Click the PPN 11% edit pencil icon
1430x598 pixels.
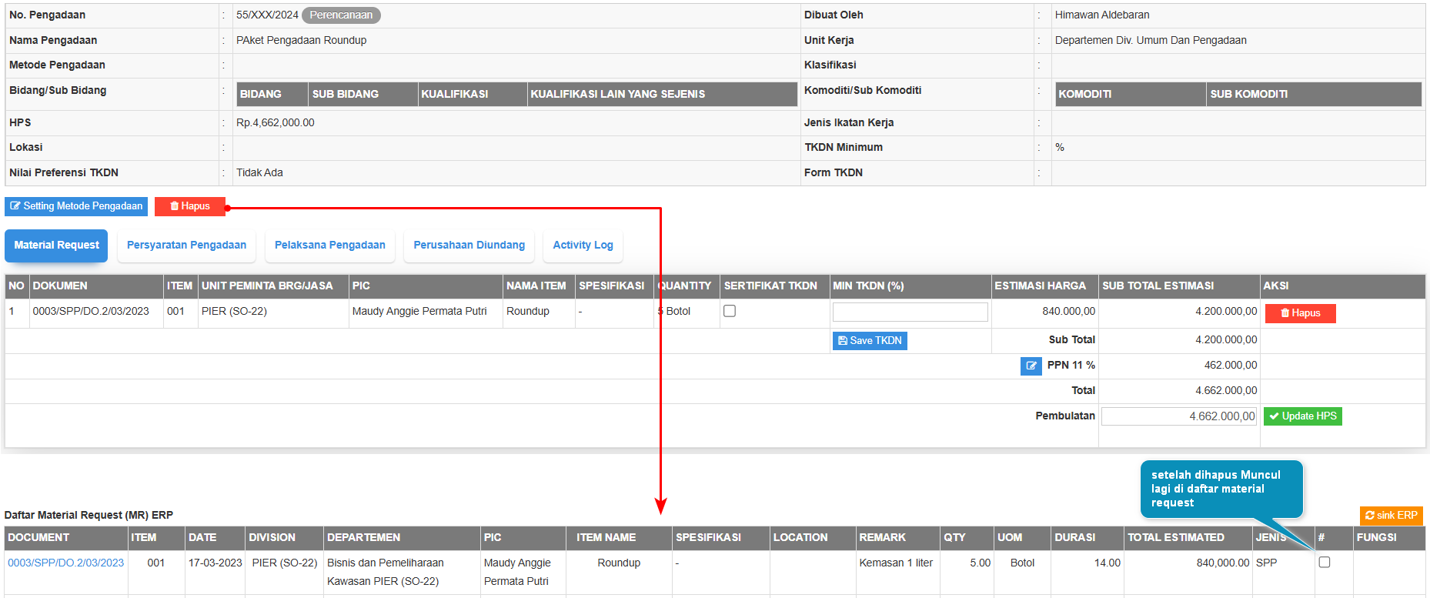click(x=1031, y=366)
